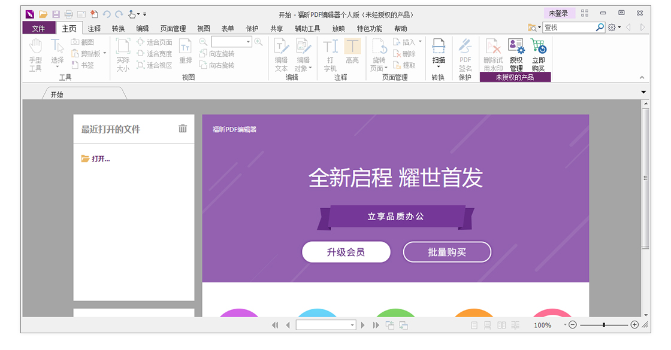This screenshot has width=671, height=350.
Task: Click the ribbon zoom-in magnifier icon
Action: pyautogui.click(x=258, y=42)
